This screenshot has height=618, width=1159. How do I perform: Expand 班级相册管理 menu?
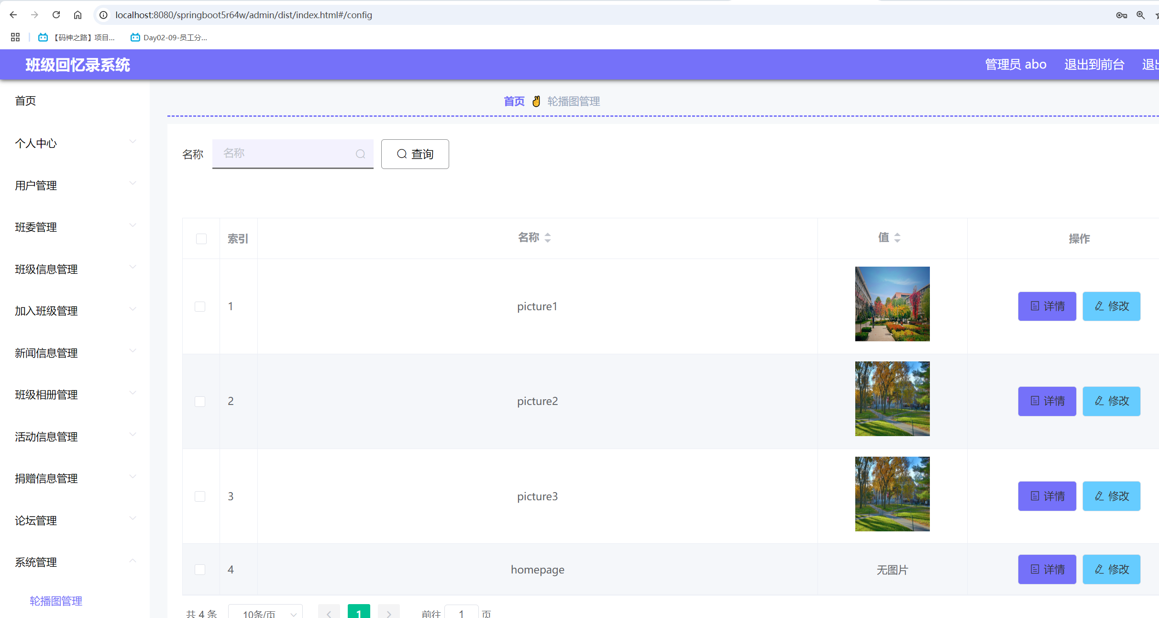(x=75, y=394)
